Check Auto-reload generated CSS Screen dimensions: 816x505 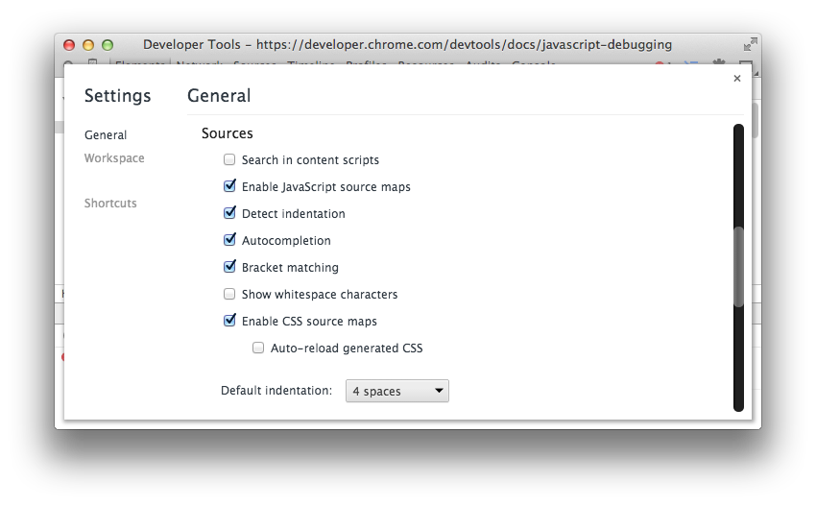coord(258,349)
